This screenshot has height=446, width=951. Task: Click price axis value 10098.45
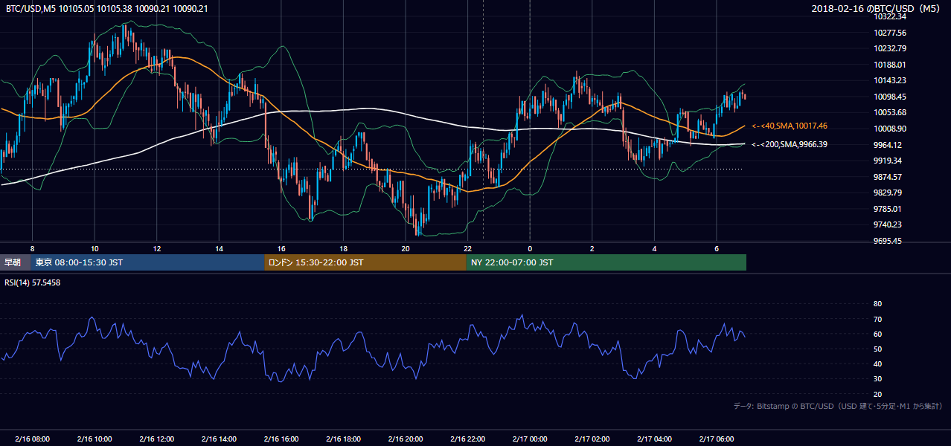tap(890, 97)
